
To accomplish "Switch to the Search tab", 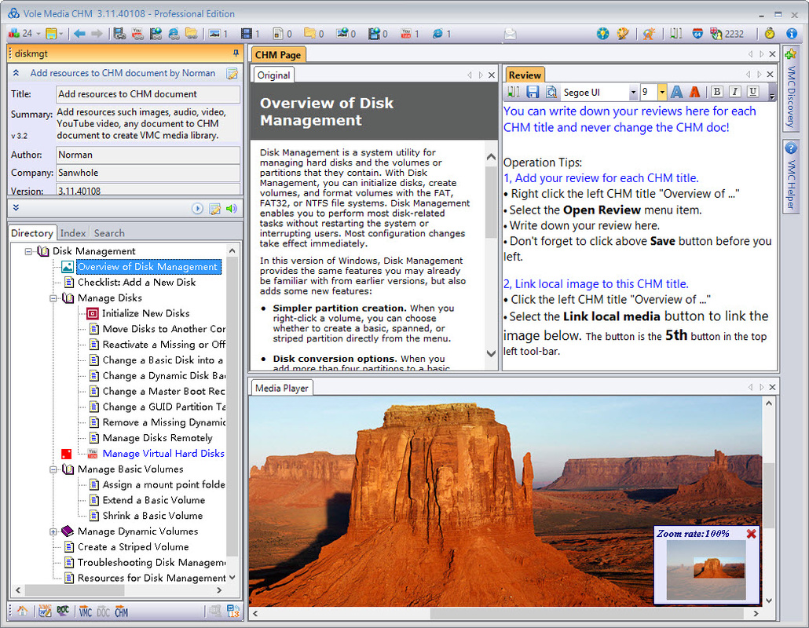I will [x=109, y=233].
